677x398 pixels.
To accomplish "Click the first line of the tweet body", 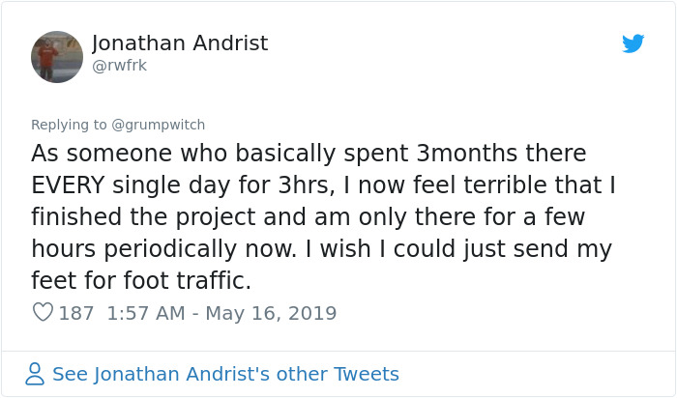I will pos(309,154).
